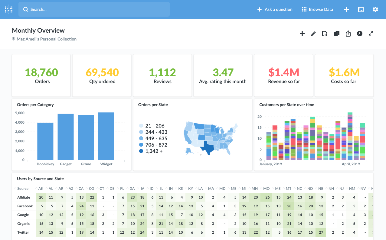Open Users by Source and State title
386x240 pixels.
pos(41,179)
